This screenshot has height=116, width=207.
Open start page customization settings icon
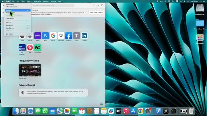(101, 104)
